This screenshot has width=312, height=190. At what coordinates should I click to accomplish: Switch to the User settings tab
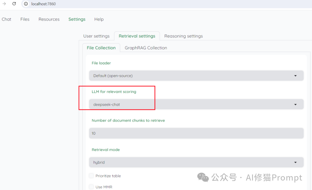[x=96, y=36]
